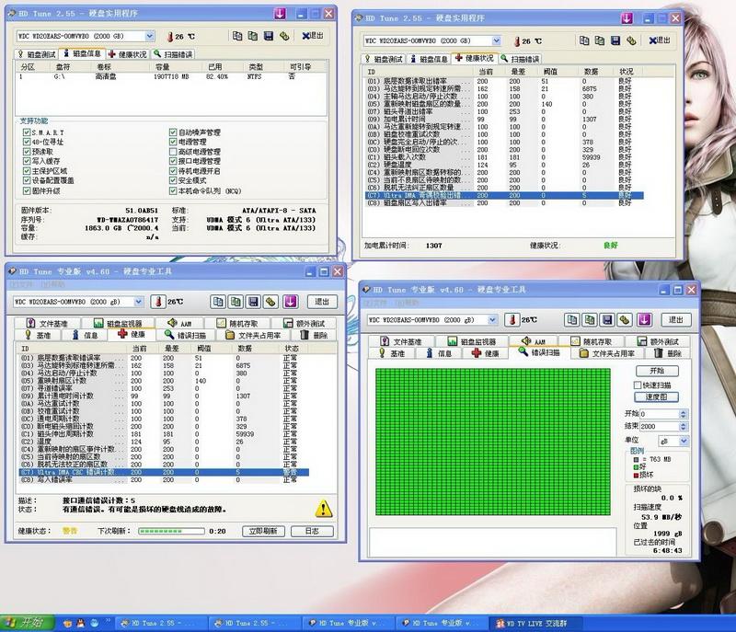Click 退出 in top-right HD Tune 2.55 toolbar
This screenshot has width=736, height=632.
pyautogui.click(x=660, y=40)
